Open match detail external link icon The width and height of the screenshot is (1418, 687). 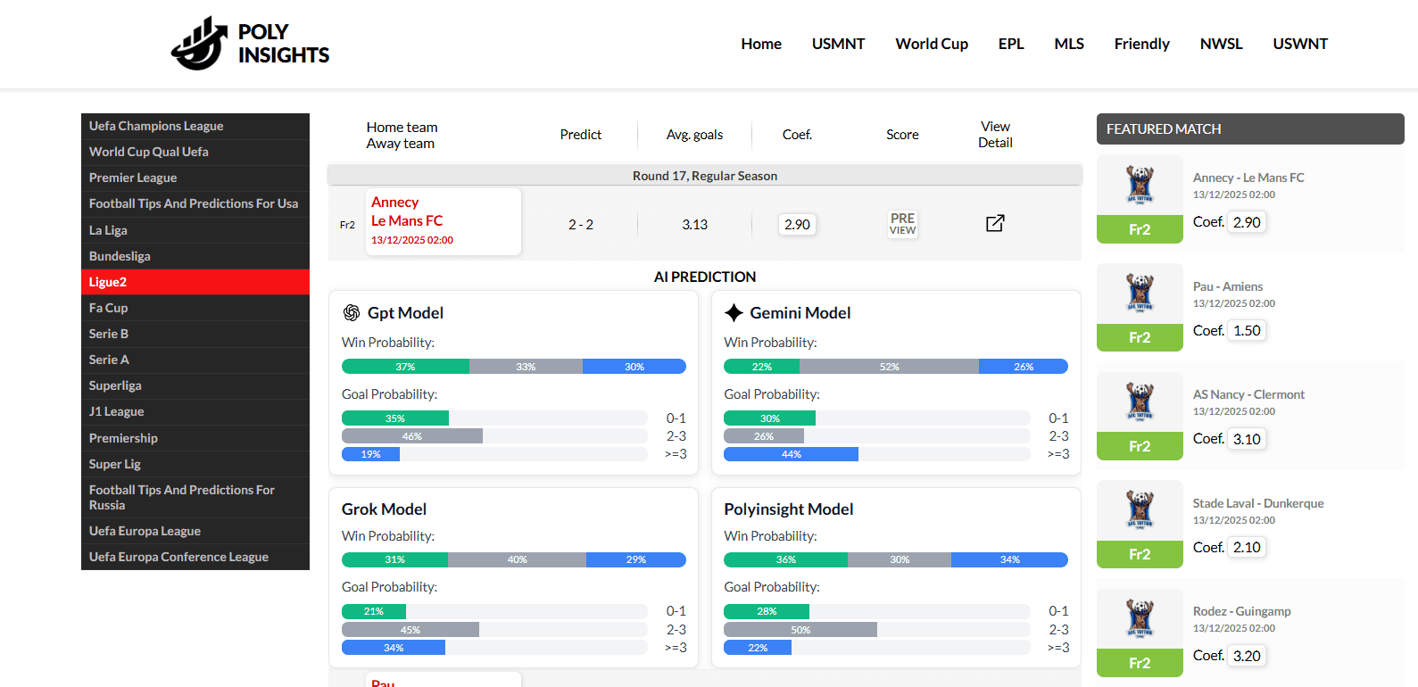pos(995,223)
